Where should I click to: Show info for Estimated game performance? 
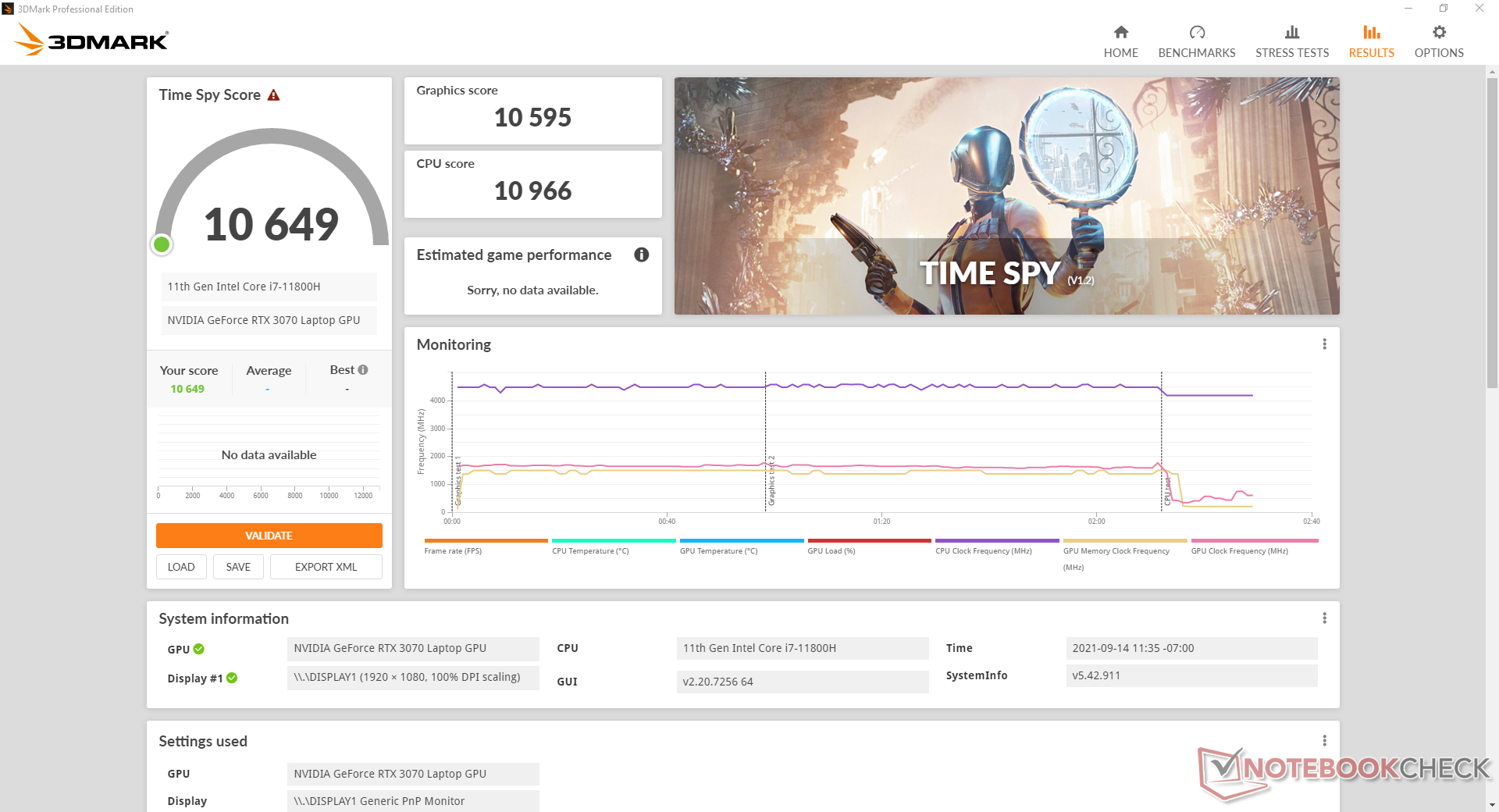tap(642, 255)
